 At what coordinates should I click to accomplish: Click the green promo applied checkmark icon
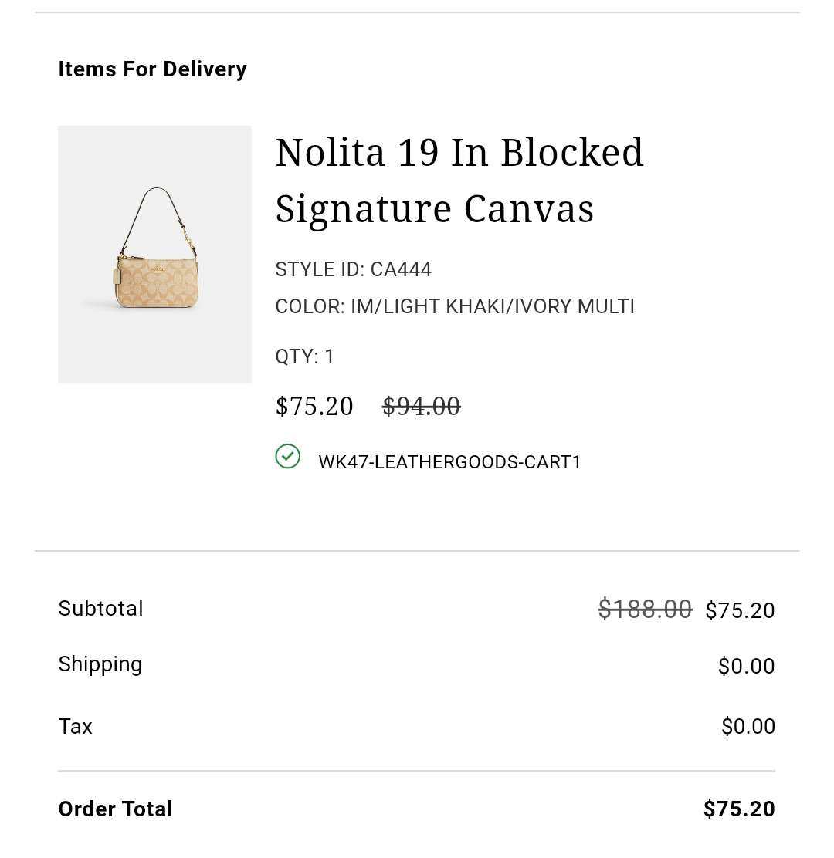tap(287, 456)
